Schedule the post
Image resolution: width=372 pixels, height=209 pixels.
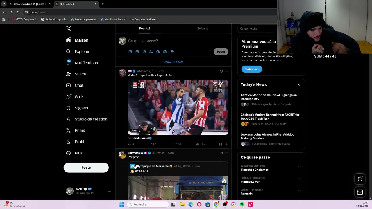(165, 52)
